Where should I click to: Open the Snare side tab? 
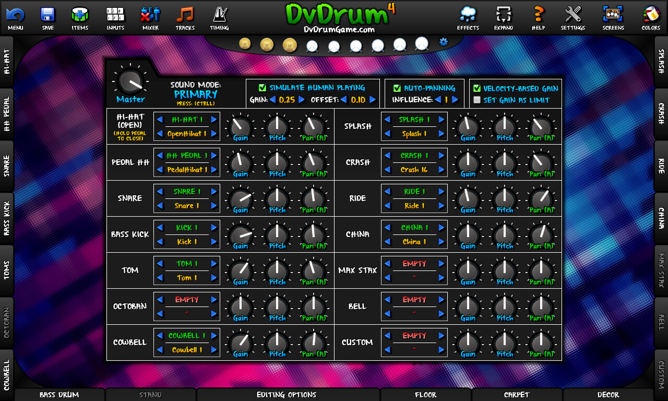[7, 166]
